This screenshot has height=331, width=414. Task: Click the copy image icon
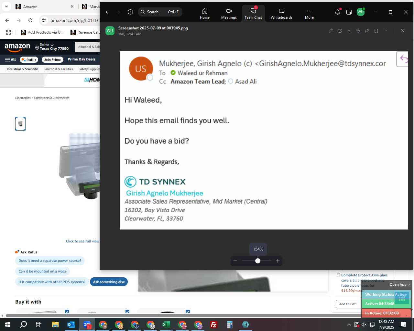(358, 31)
